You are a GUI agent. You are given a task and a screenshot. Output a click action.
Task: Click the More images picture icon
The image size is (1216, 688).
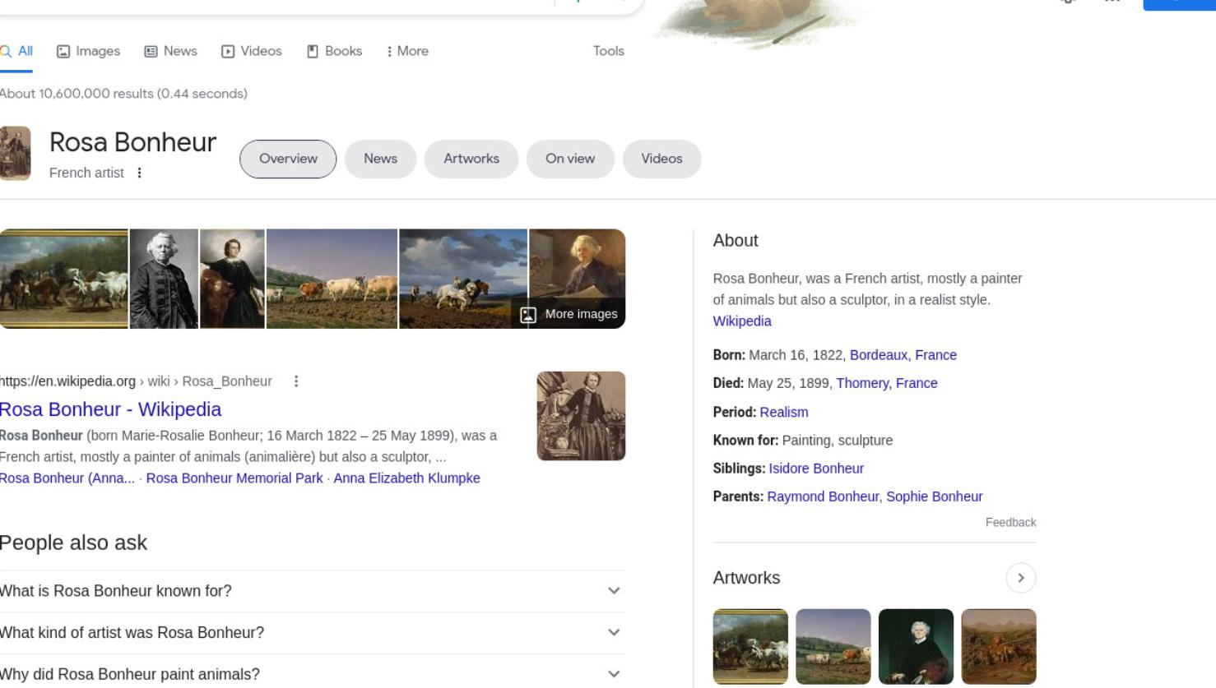[528, 315]
